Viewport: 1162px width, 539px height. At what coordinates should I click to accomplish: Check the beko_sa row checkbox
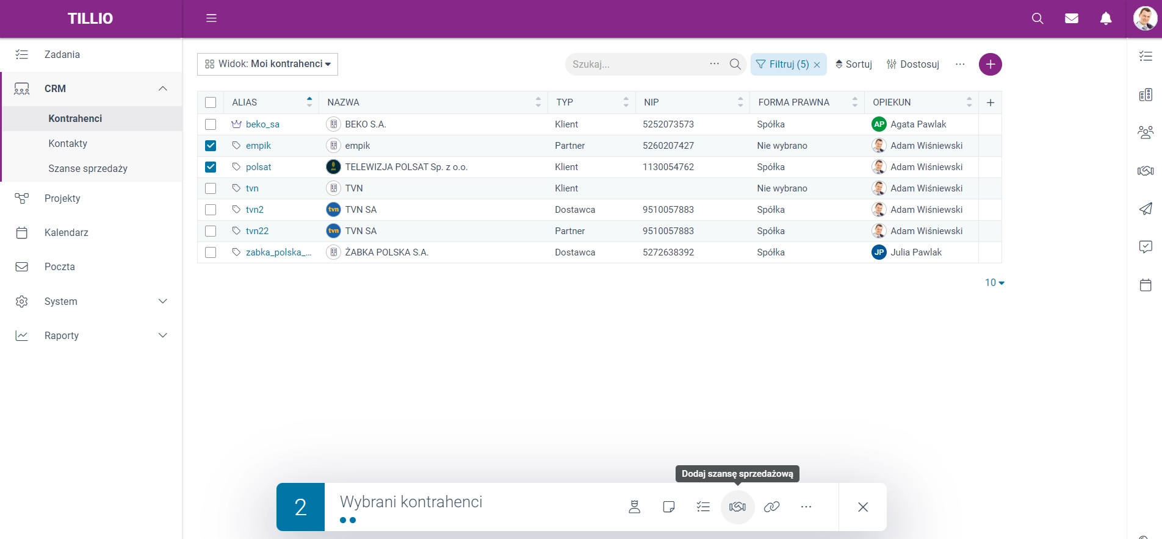pyautogui.click(x=211, y=124)
